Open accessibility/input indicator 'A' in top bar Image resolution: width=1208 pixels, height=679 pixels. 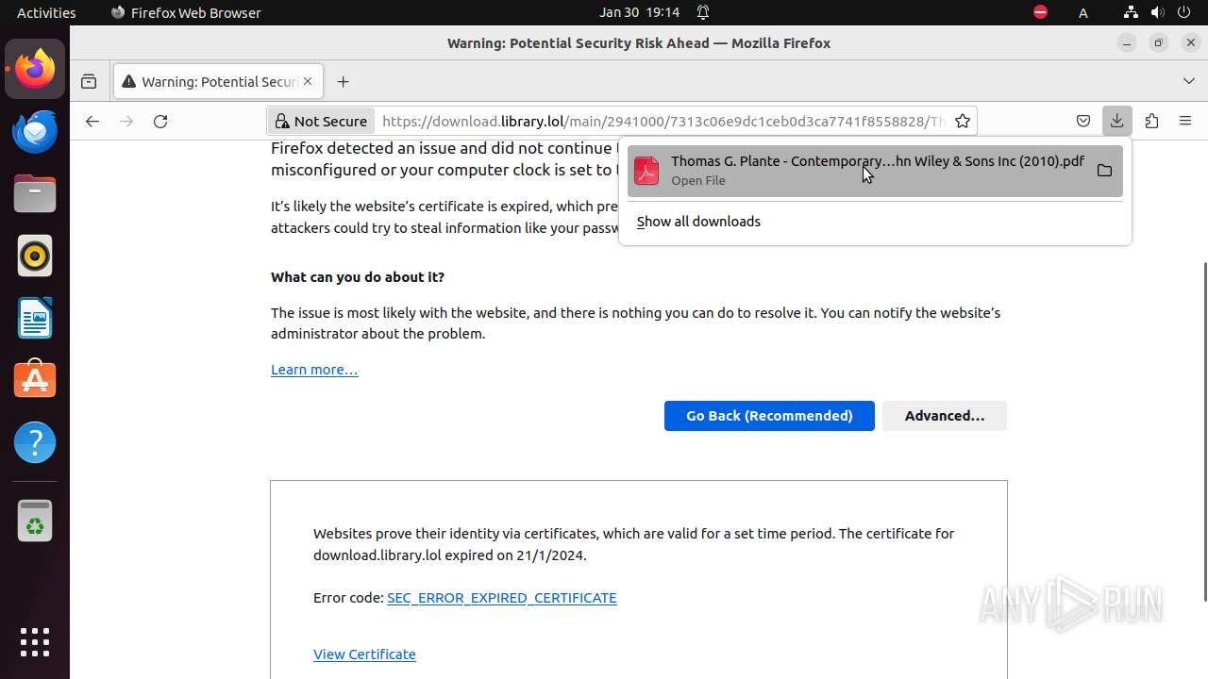(x=1083, y=12)
